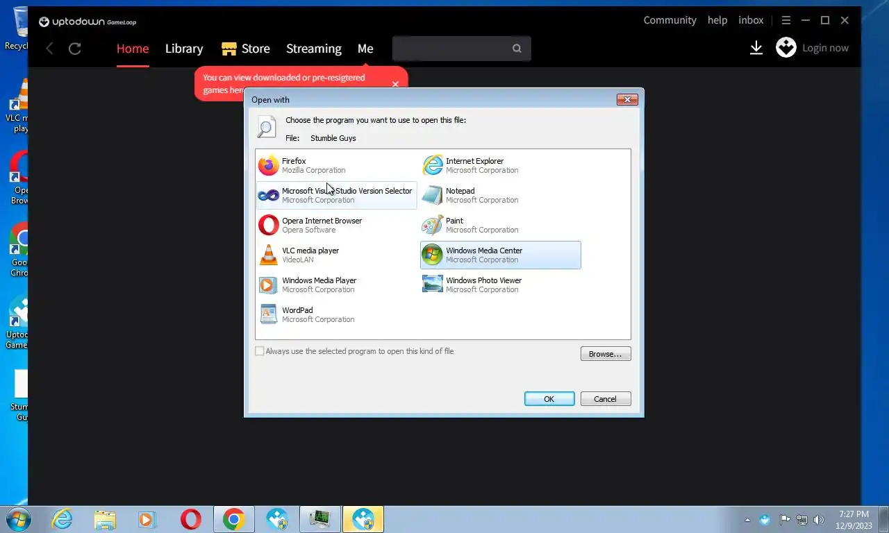Choose Internet Explorer to open the file

click(501, 165)
